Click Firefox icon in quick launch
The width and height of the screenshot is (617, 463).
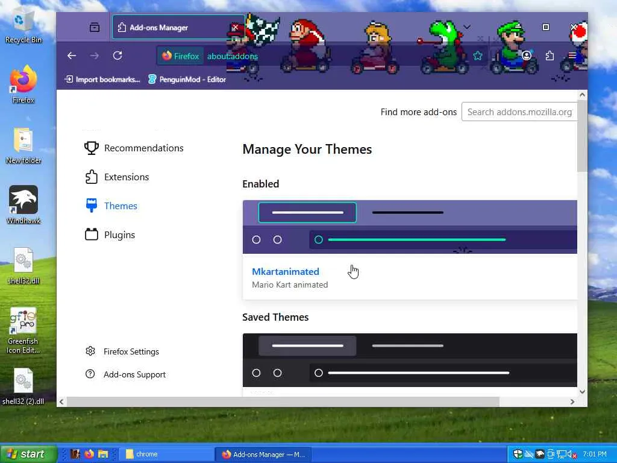[x=89, y=454]
